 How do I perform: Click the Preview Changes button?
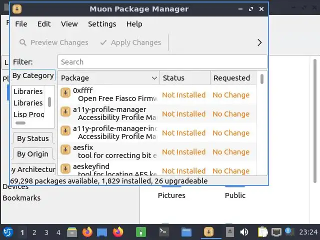pyautogui.click(x=53, y=42)
